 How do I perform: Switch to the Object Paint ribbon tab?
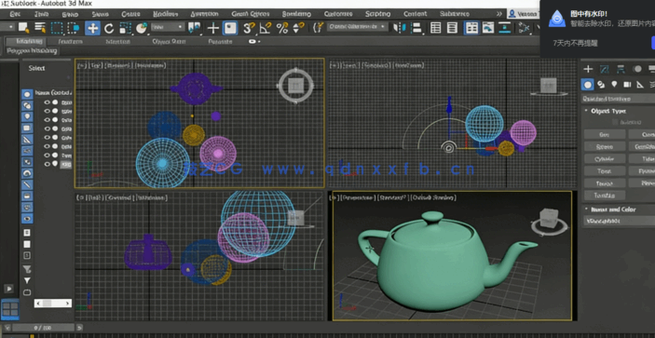point(170,42)
